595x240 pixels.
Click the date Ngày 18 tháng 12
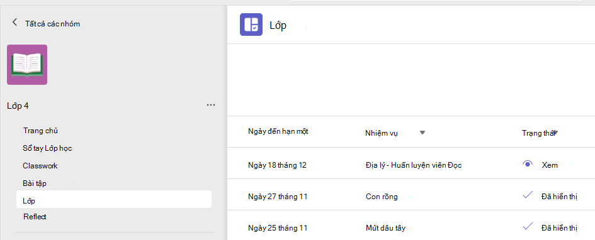coord(277,165)
